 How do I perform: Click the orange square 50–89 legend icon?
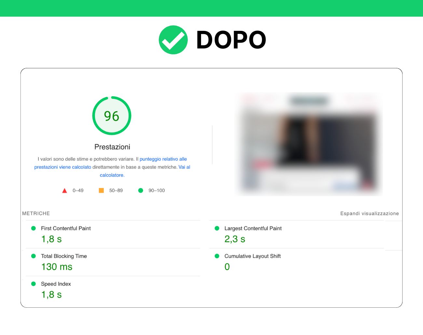point(101,190)
